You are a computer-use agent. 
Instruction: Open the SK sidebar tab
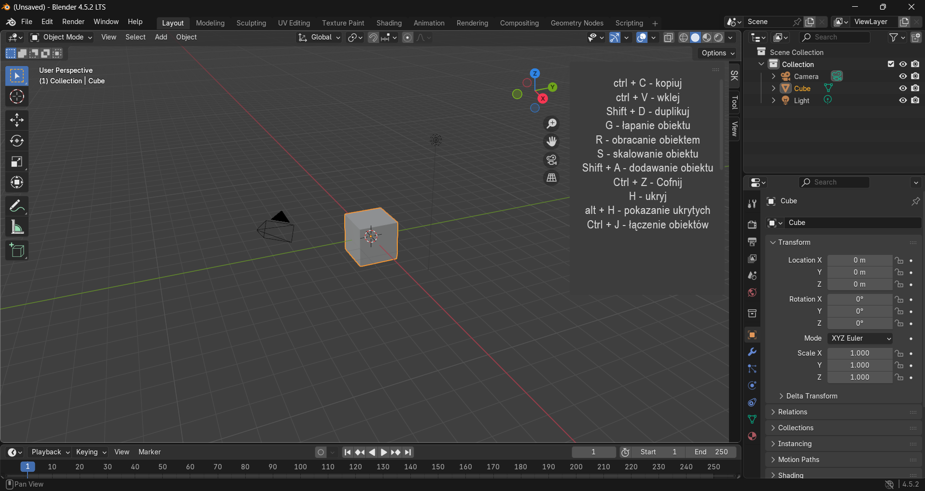click(734, 76)
